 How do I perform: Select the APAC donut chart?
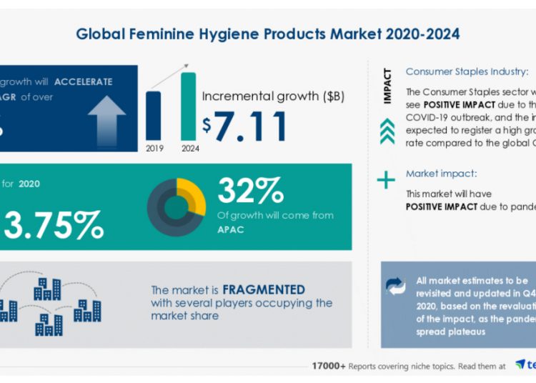point(177,207)
